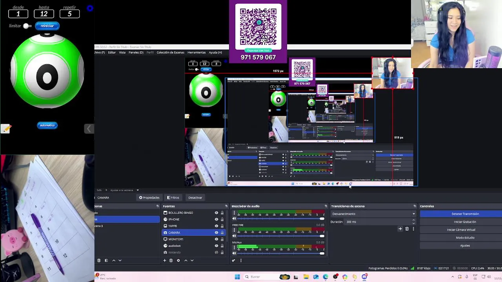The height and width of the screenshot is (282, 502).
Task: Remove the selected scene with the trash icon
Action: click(99, 260)
